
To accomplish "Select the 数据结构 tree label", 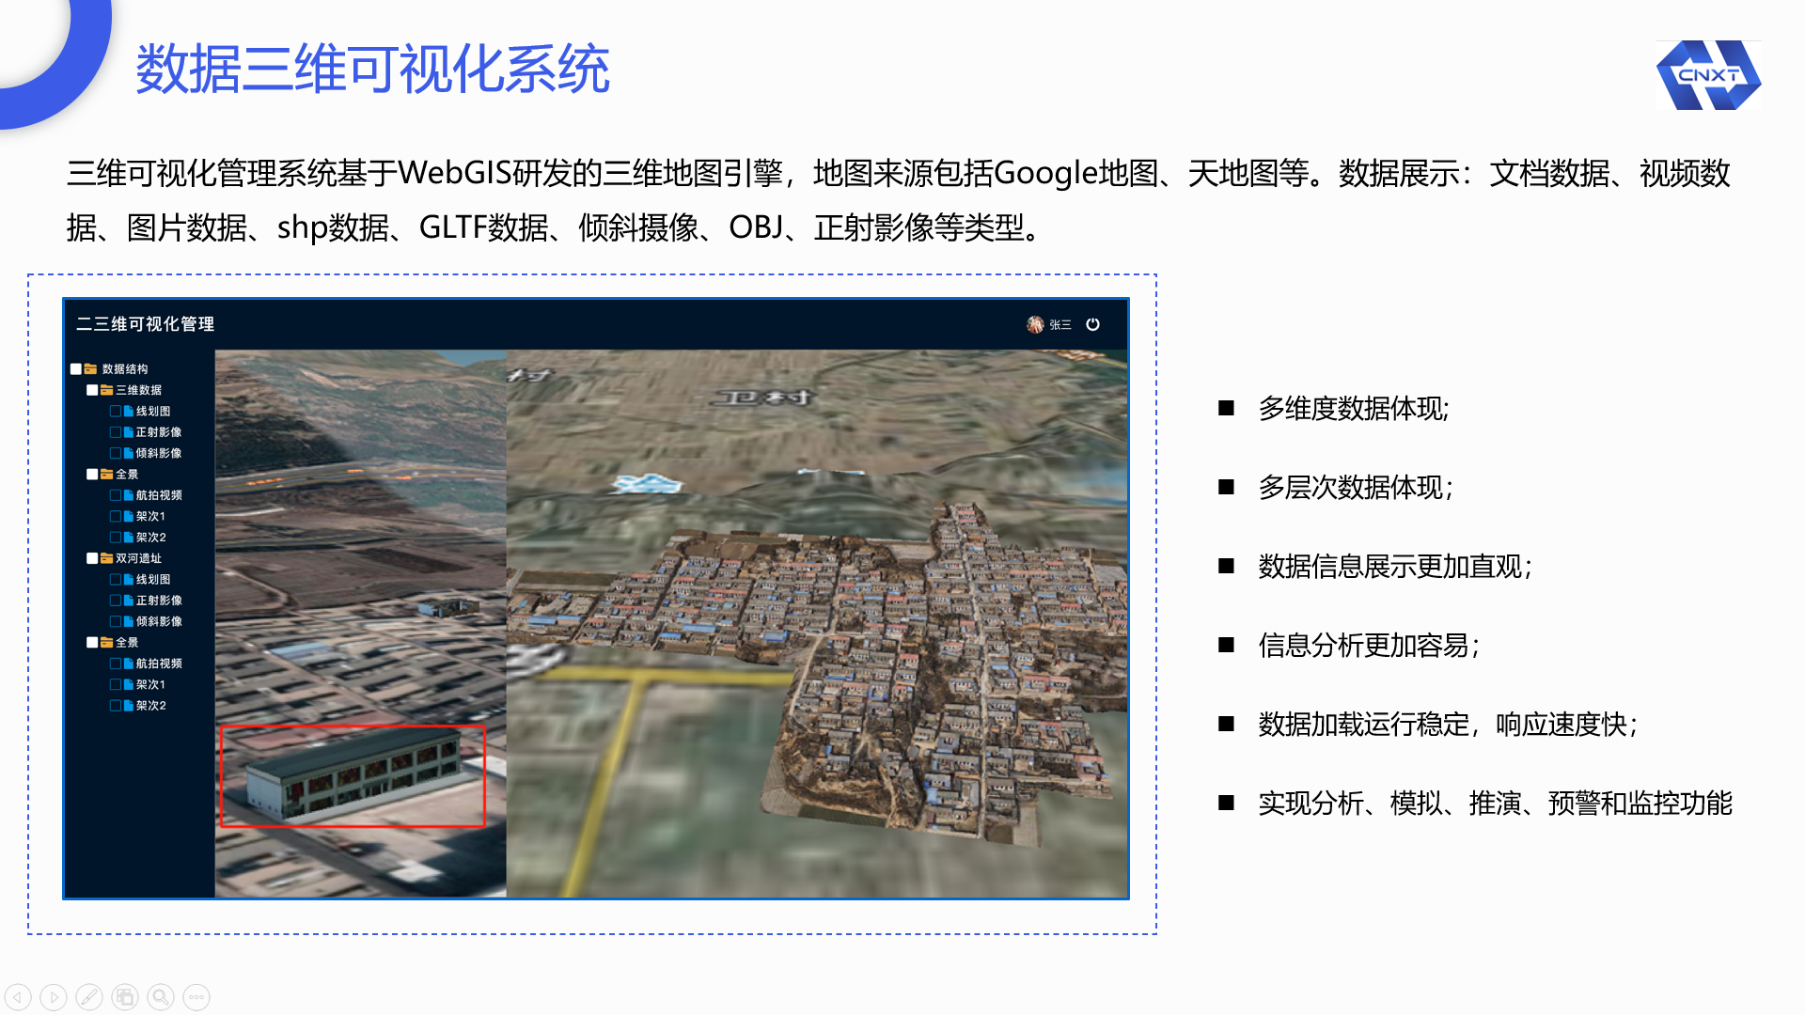I will click(125, 369).
